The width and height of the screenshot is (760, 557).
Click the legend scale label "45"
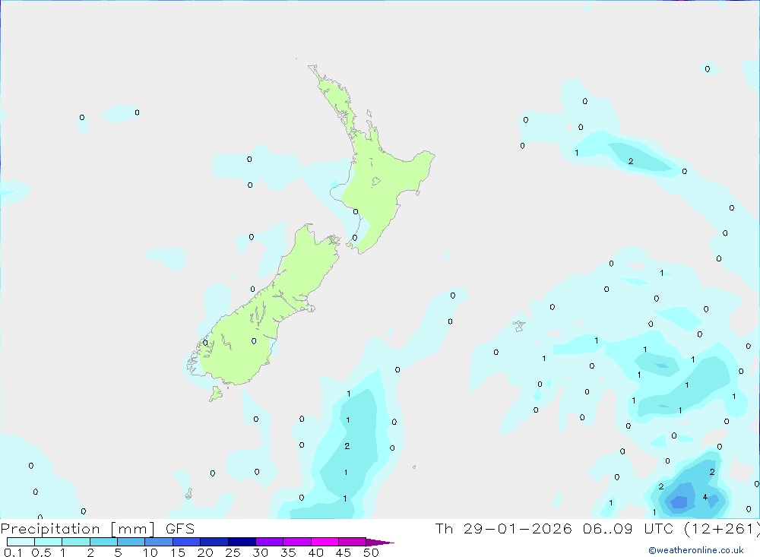tap(344, 552)
